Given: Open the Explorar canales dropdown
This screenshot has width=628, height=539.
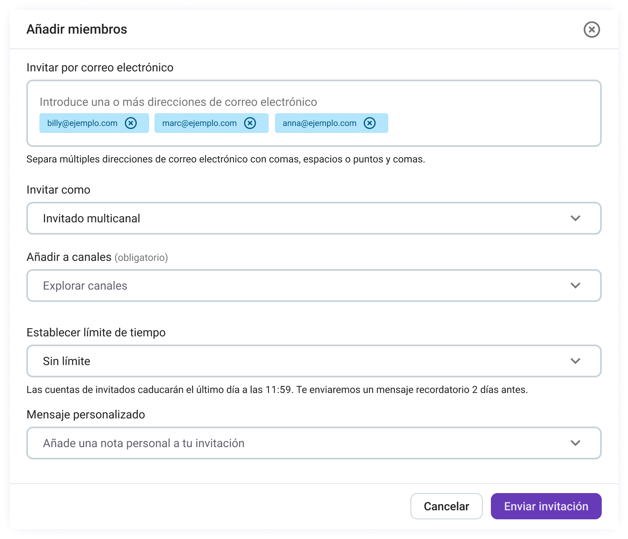Looking at the screenshot, I should click(287, 285).
